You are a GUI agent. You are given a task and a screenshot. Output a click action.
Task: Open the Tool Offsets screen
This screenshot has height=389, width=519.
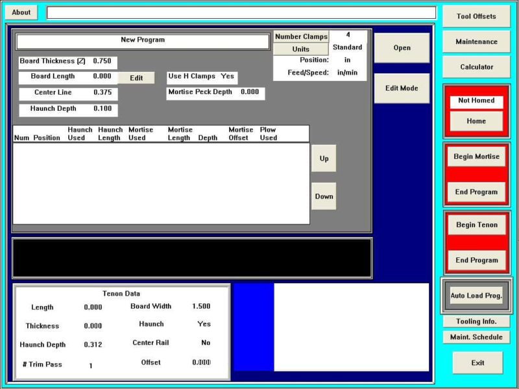click(x=476, y=16)
